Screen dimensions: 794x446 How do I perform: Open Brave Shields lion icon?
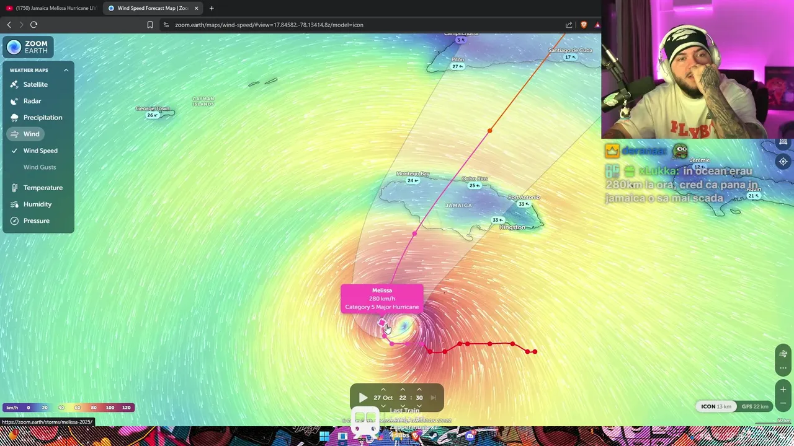584,25
